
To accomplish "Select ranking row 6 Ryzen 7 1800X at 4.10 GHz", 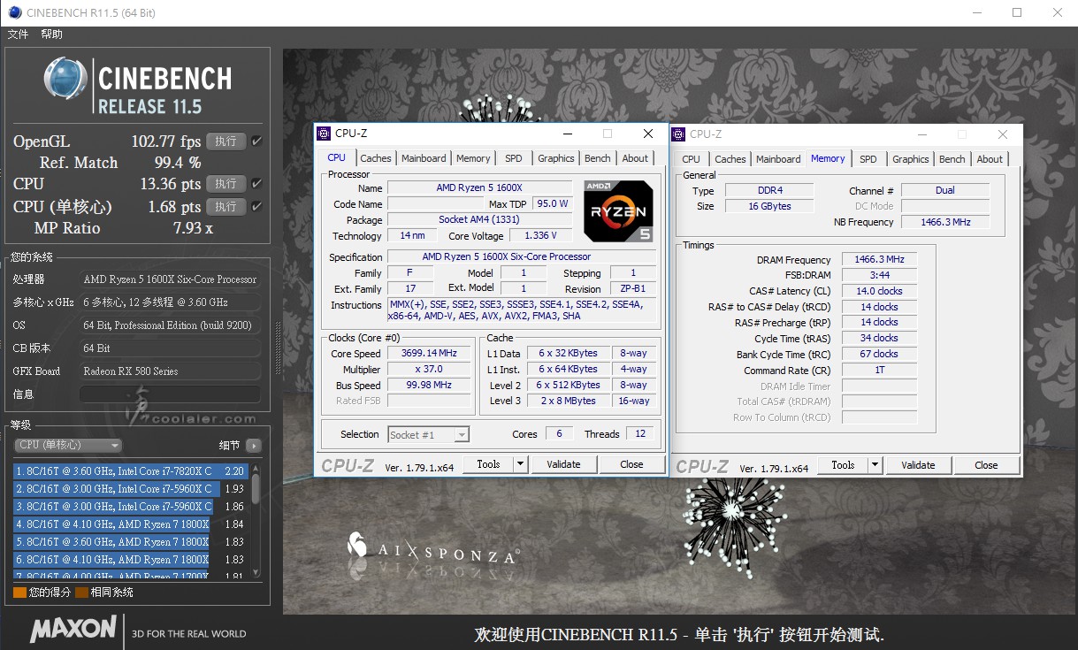I will coord(131,560).
